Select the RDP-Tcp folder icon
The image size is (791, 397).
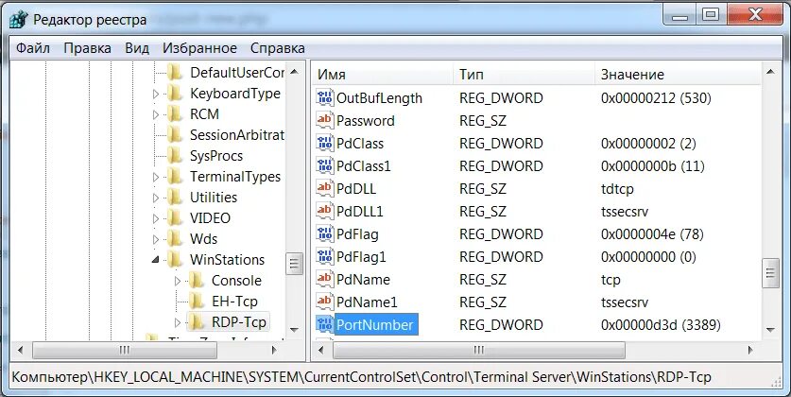197,321
